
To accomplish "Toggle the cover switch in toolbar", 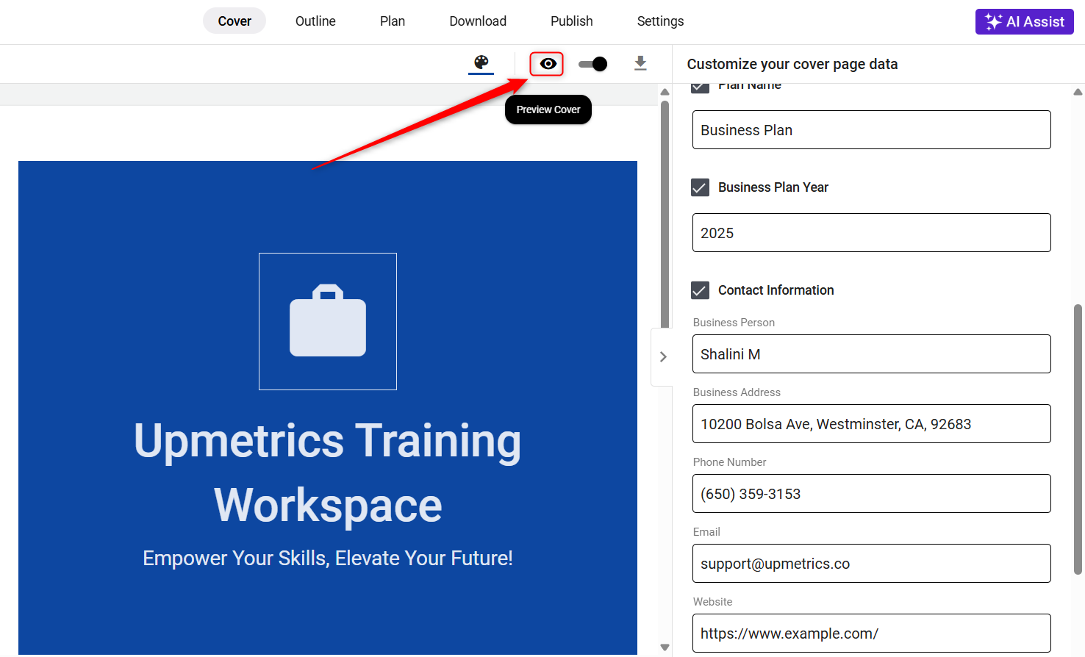I will click(x=592, y=64).
